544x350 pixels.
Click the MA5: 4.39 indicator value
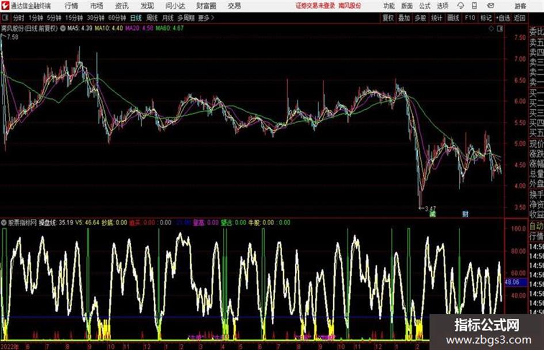tap(80, 28)
